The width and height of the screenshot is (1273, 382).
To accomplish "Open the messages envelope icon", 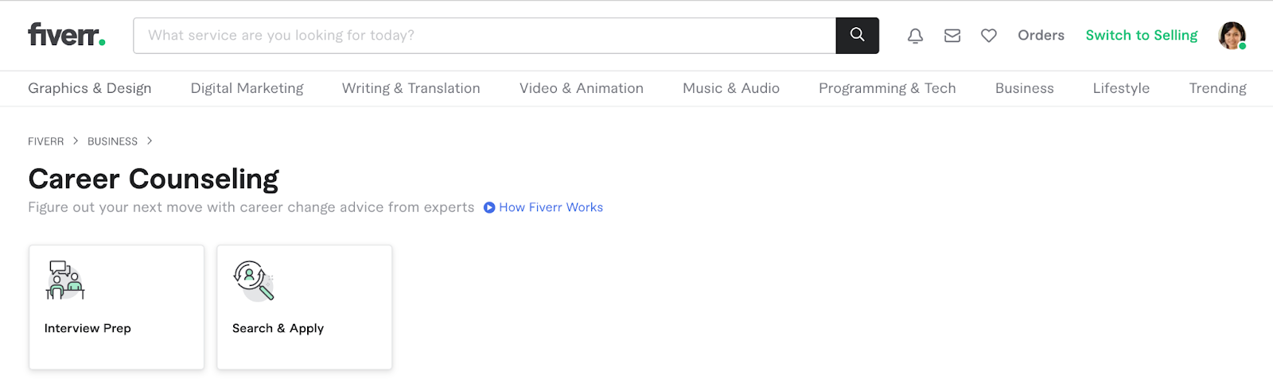I will [x=952, y=36].
